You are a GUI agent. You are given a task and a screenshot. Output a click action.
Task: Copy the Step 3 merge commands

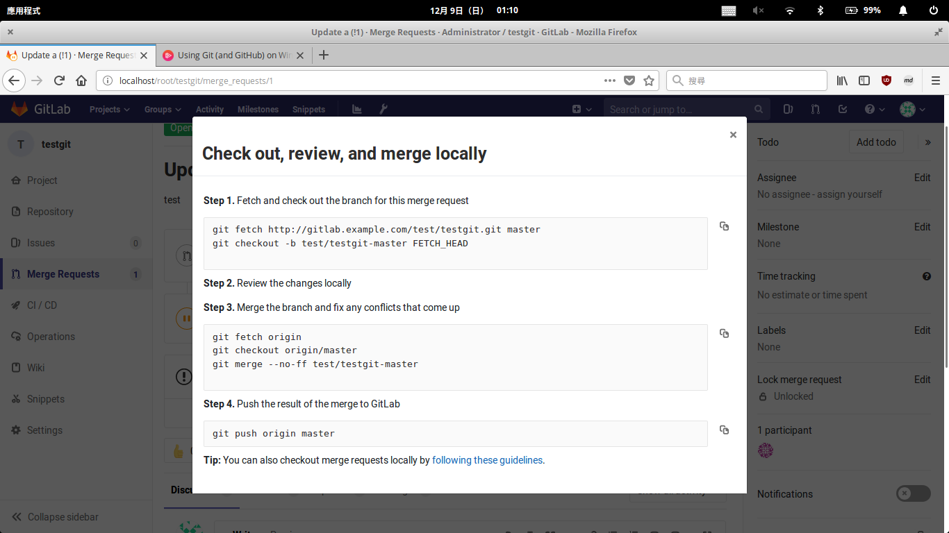pyautogui.click(x=724, y=334)
